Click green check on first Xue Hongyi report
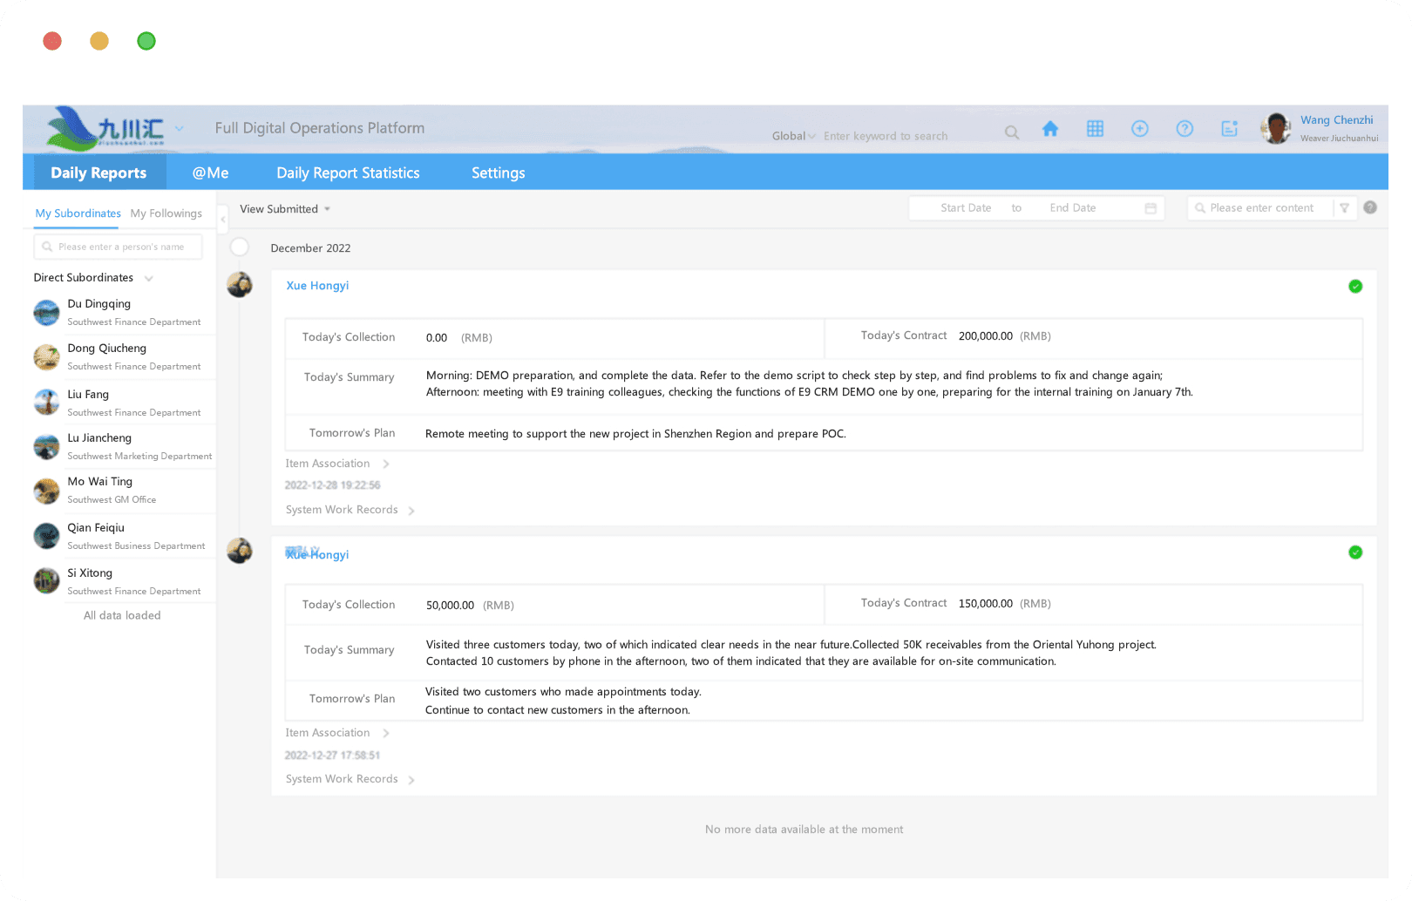1412x901 pixels. [x=1355, y=287]
